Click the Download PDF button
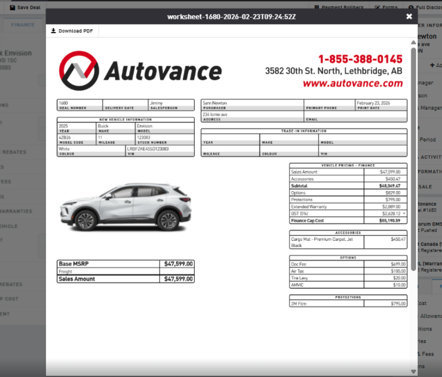Image resolution: width=442 pixels, height=377 pixels. pos(72,31)
